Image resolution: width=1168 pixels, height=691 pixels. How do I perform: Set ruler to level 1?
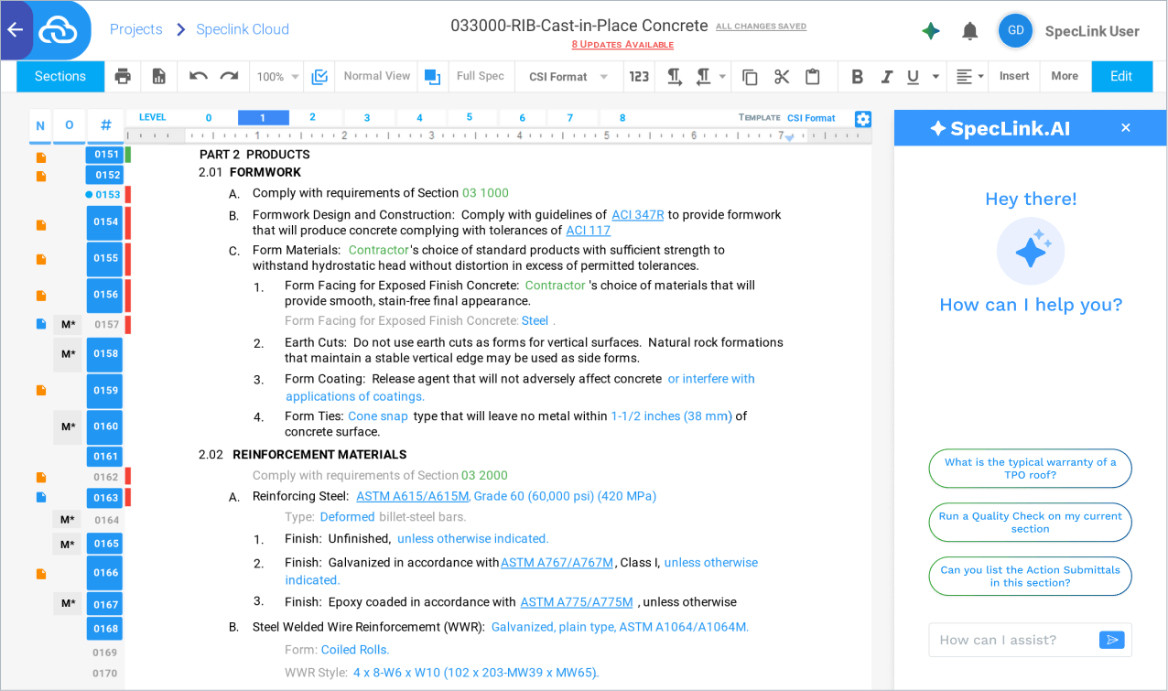[x=263, y=118]
